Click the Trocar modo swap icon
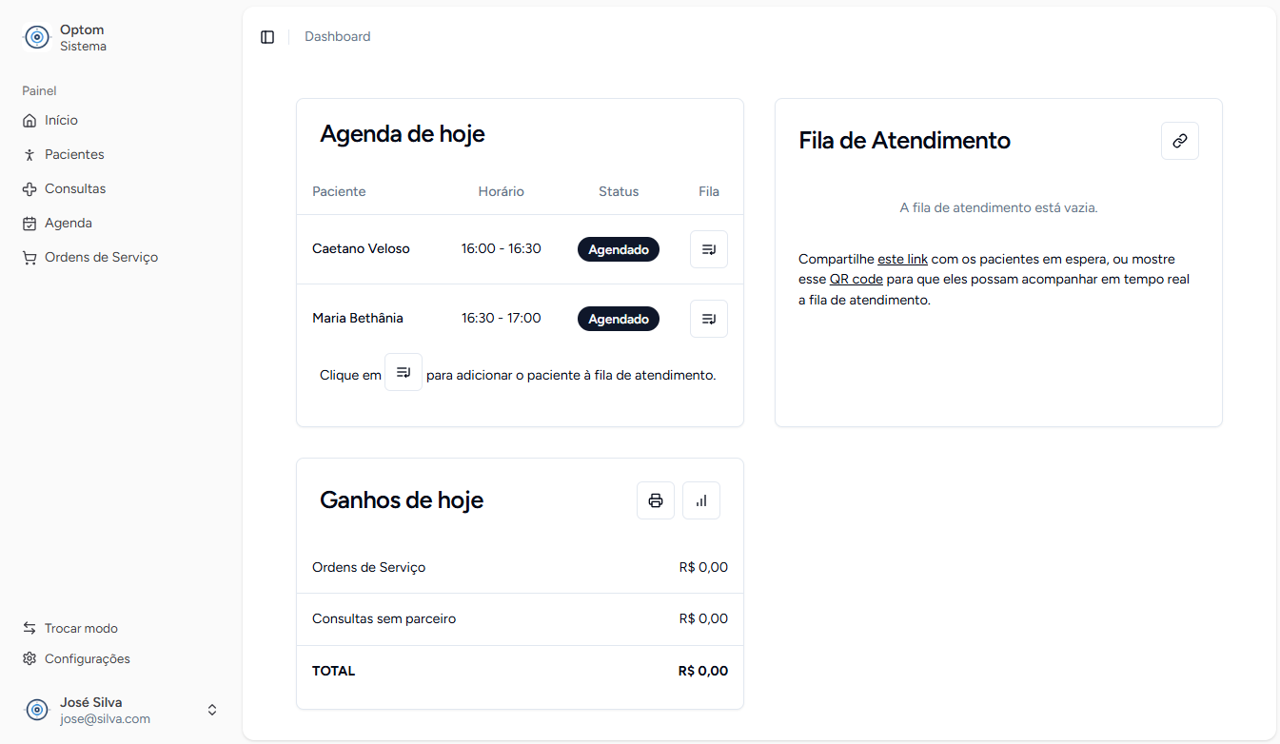 [x=30, y=628]
